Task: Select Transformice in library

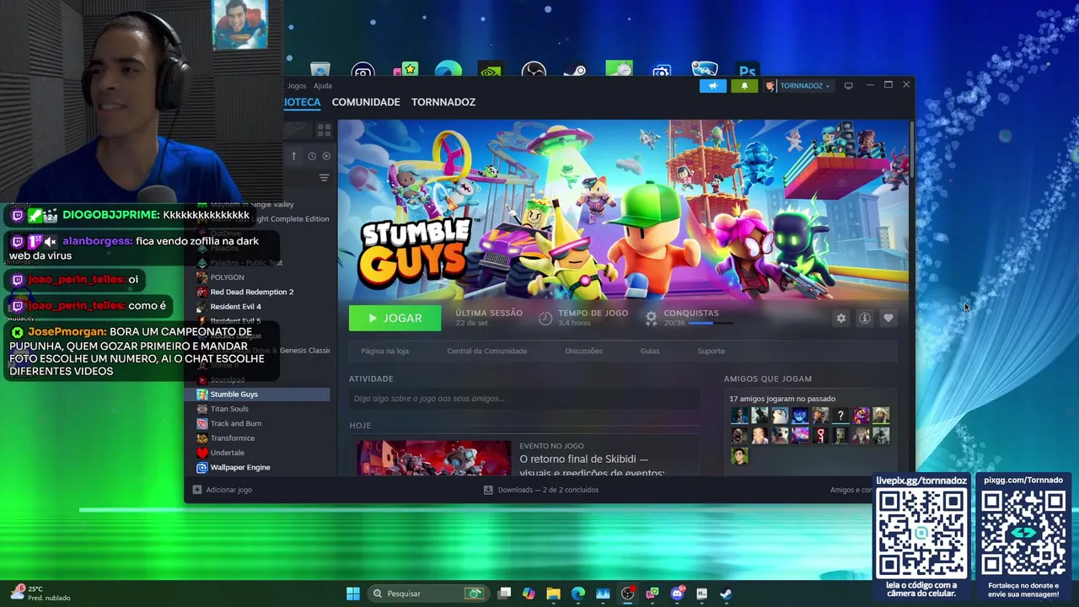Action: coord(232,438)
